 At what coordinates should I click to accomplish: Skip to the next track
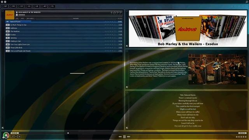pos(129,136)
